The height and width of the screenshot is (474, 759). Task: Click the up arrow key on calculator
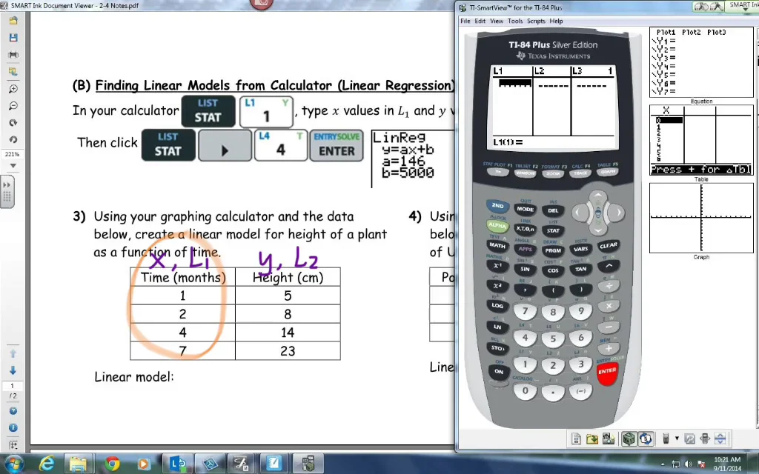598,196
